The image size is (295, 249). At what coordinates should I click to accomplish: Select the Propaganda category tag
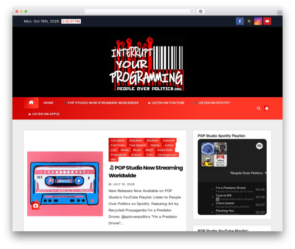(119, 155)
